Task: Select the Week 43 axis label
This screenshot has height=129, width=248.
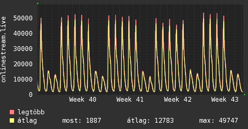Action: coord(225,100)
